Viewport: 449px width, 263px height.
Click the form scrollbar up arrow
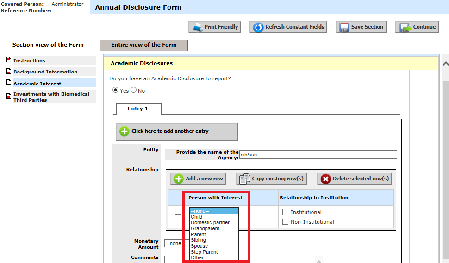pos(446,63)
